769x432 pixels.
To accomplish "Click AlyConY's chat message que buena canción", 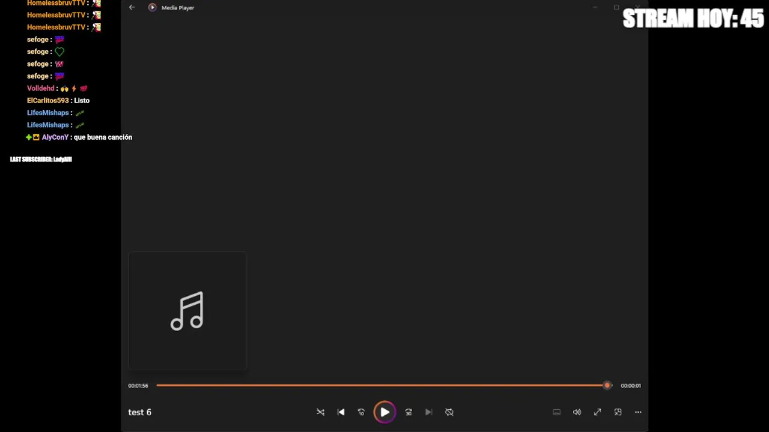I will click(103, 137).
